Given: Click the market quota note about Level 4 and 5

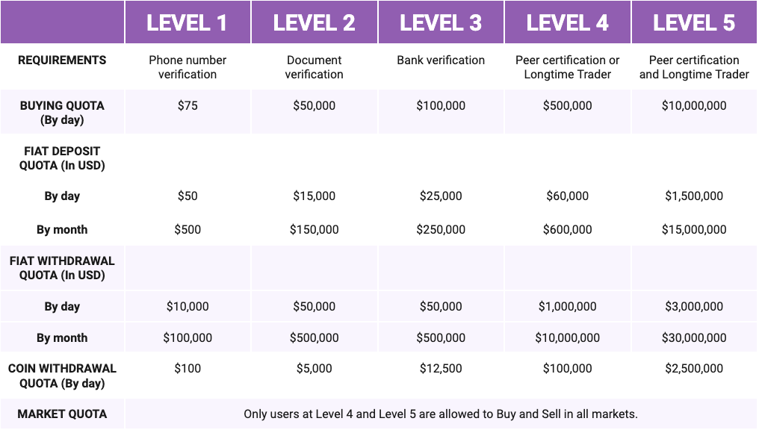Looking at the screenshot, I should (x=440, y=414).
